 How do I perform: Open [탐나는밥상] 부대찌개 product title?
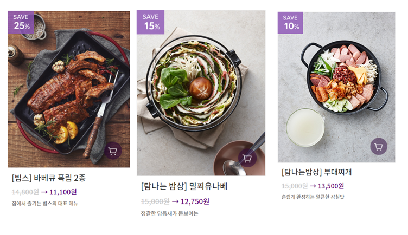tap(317, 172)
